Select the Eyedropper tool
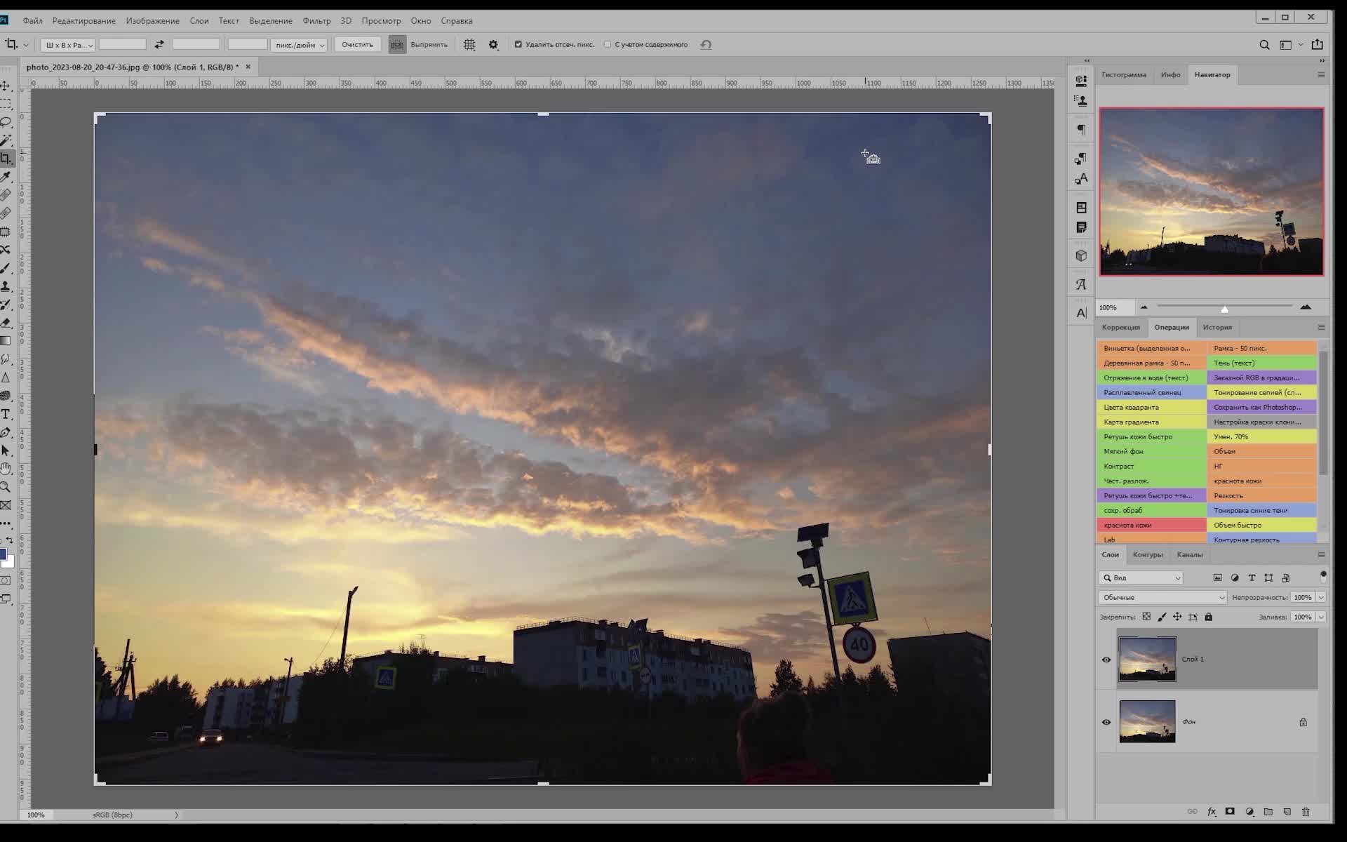1347x842 pixels. (6, 177)
